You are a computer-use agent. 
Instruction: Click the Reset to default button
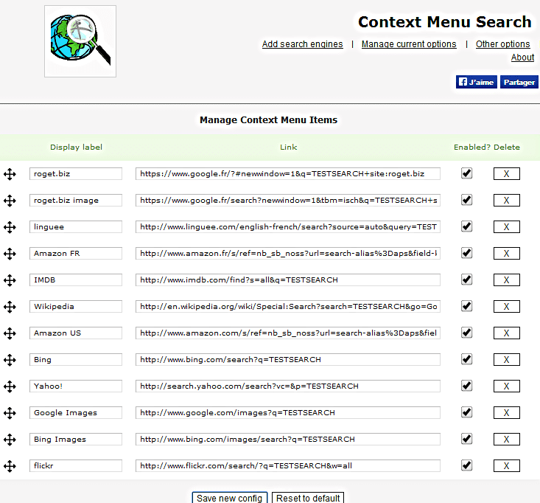307,498
